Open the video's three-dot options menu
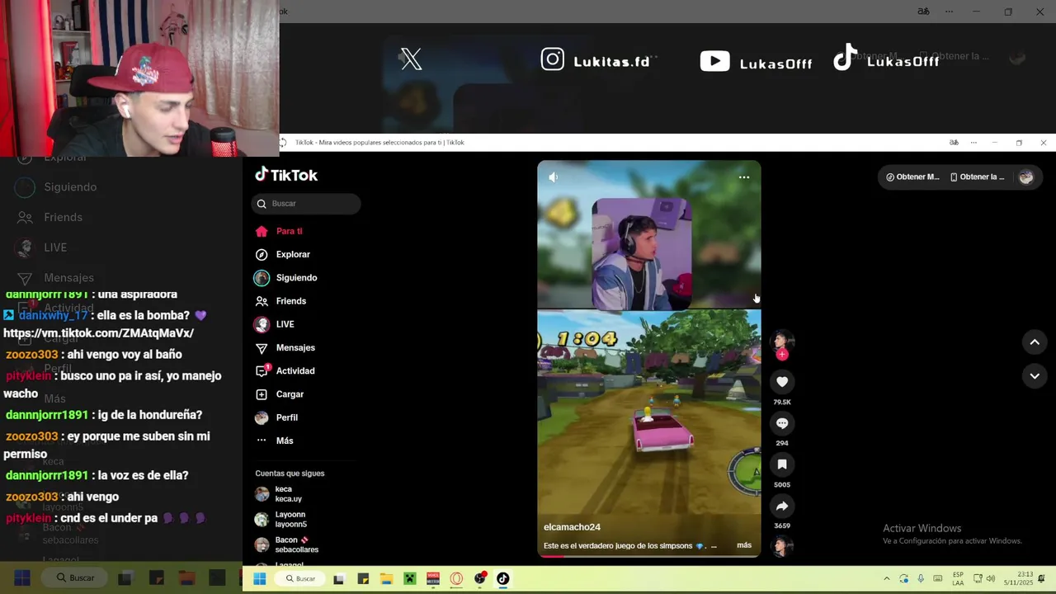The height and width of the screenshot is (594, 1056). click(x=744, y=177)
